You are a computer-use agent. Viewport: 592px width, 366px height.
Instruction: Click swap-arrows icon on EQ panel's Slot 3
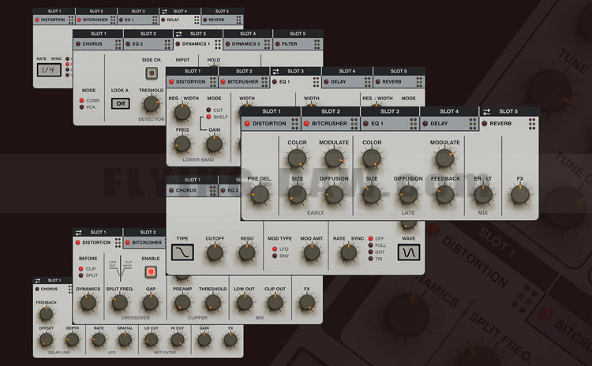[275, 71]
